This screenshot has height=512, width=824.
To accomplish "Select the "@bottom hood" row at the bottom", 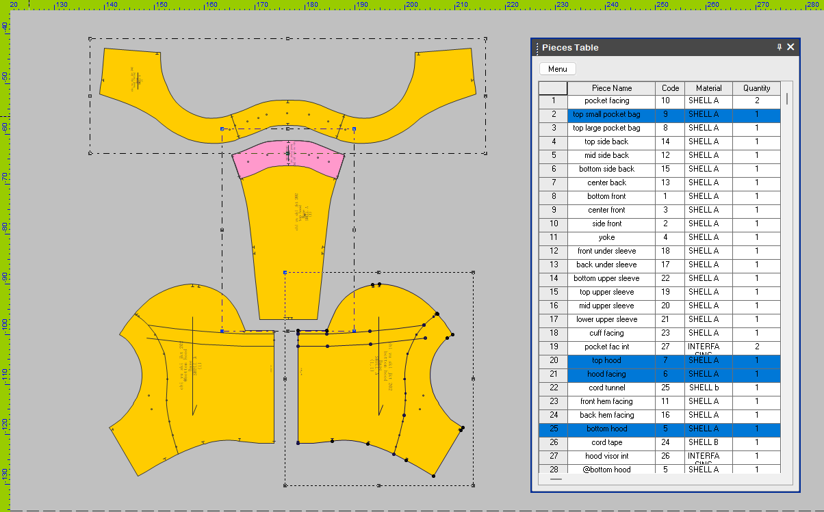I will [610, 470].
